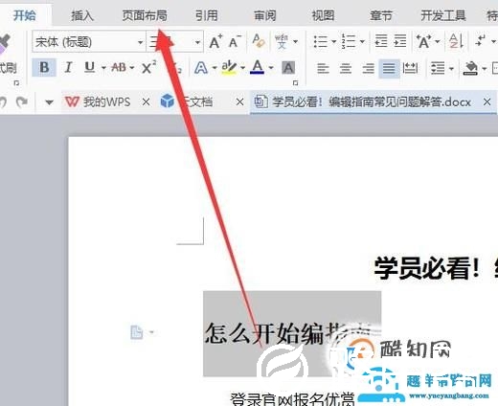Viewport: 498px width, 406px height.
Task: Toggle superscript X² formatting
Action: click(x=148, y=67)
